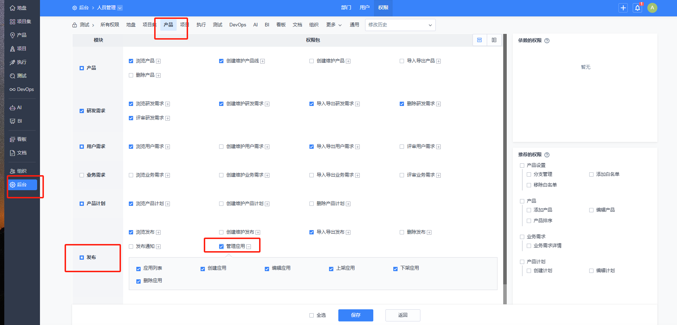The width and height of the screenshot is (677, 325).
Task: Expand 删除发布 permission details
Action: click(x=429, y=233)
